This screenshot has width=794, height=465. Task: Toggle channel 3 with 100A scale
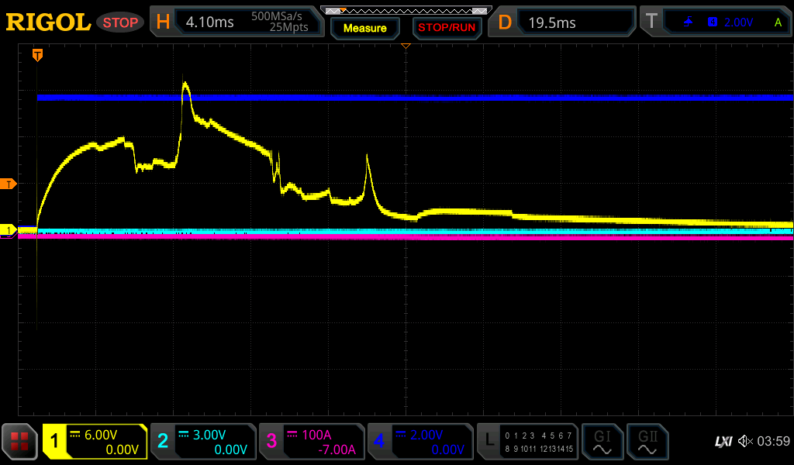click(x=311, y=442)
